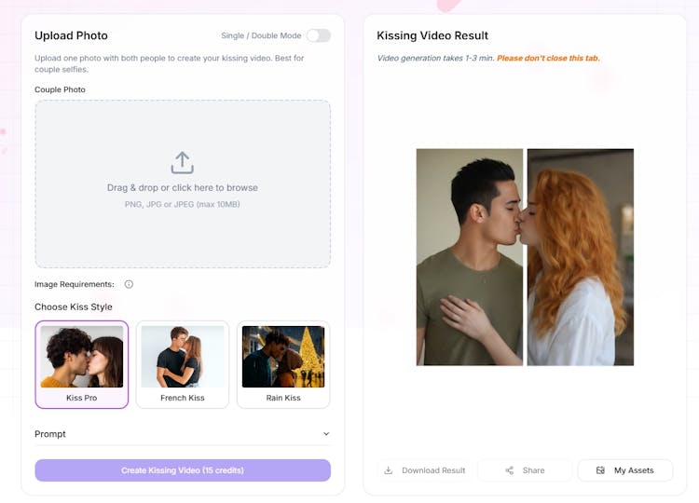The width and height of the screenshot is (699, 503).
Task: Click the Share button label
Action: 533,470
